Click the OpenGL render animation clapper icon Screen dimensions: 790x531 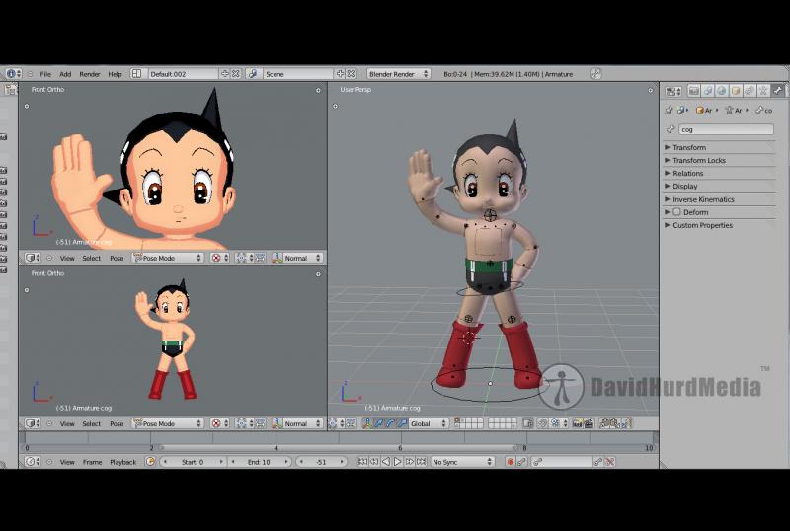pos(589,423)
